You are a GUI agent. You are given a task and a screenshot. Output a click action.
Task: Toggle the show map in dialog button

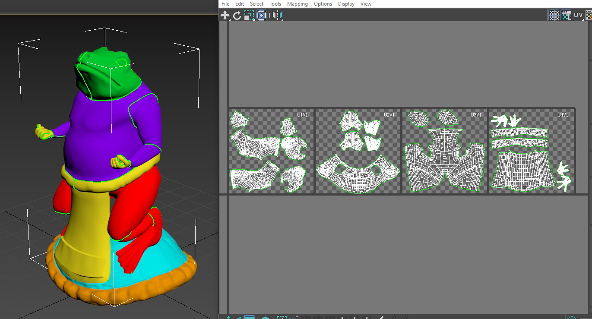coord(566,16)
